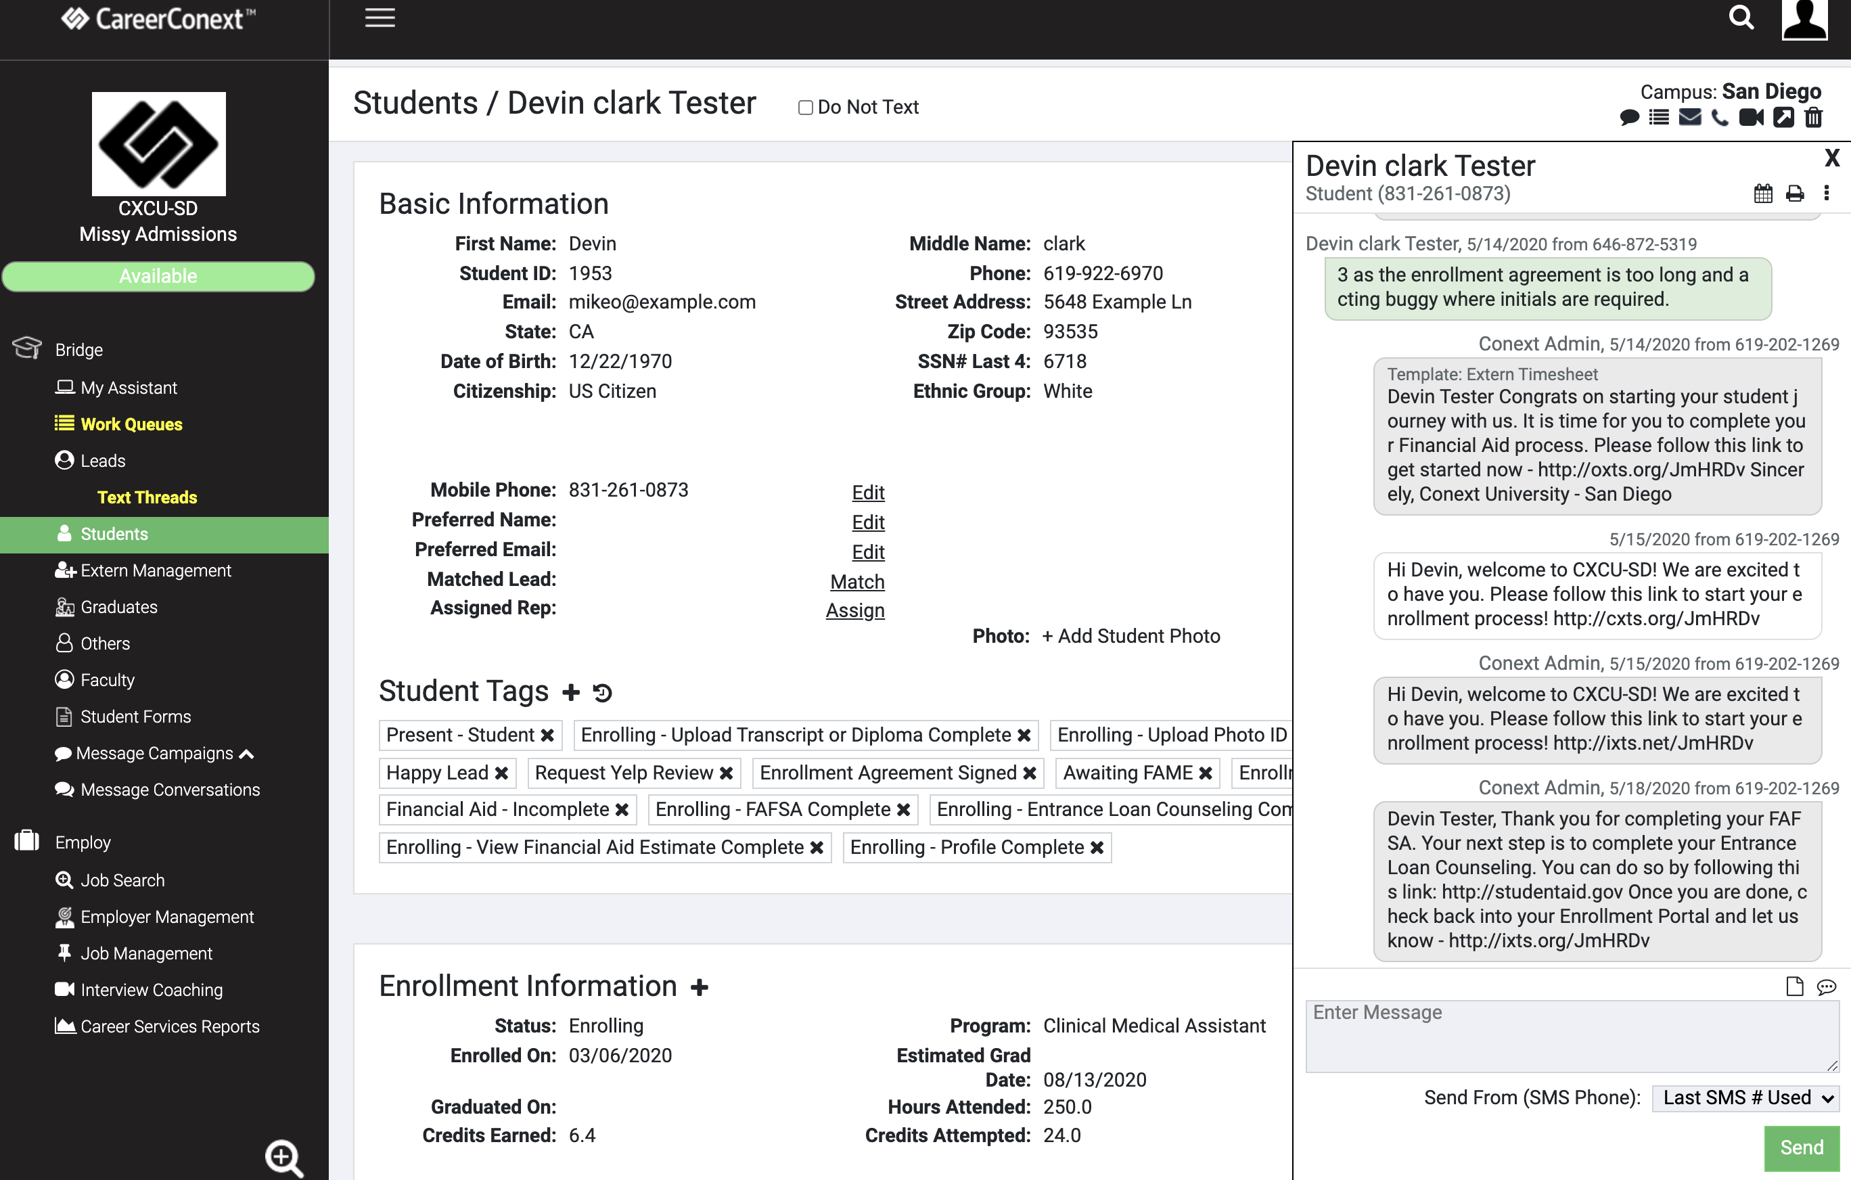The image size is (1851, 1180).
Task: Click + Add Student Photo
Action: [x=1130, y=637]
